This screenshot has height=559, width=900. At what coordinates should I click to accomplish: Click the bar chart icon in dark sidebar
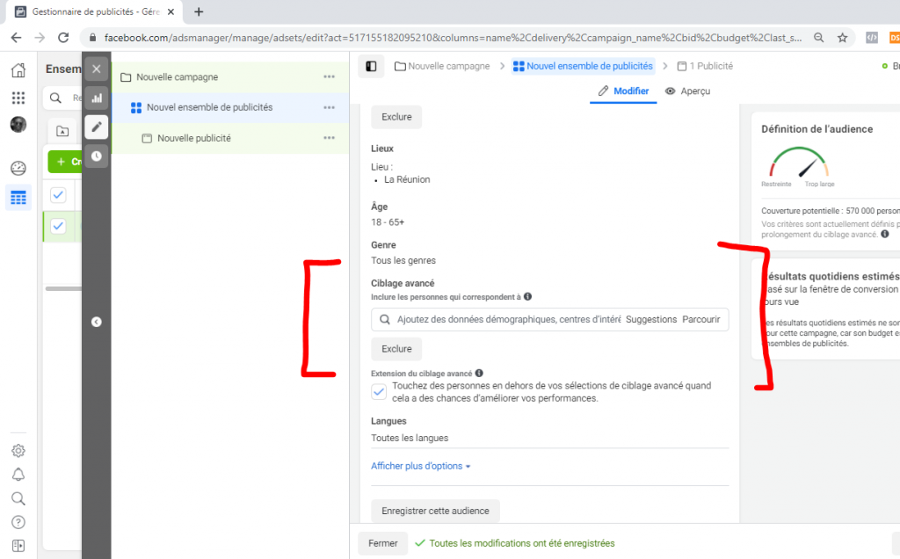coord(97,98)
